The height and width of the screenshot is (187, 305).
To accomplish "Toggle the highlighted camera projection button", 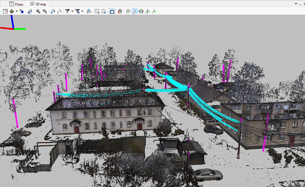I will coord(112,11).
